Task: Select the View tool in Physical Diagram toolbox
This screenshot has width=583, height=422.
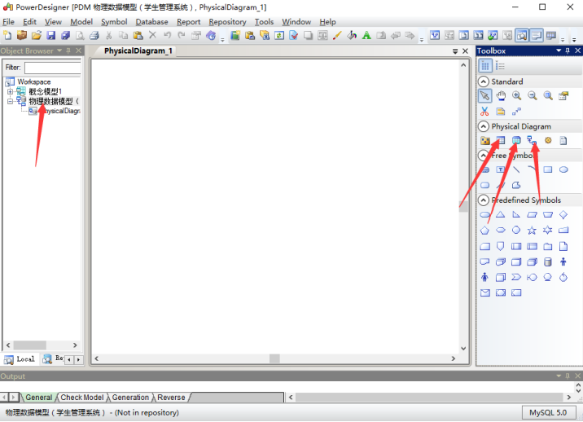Action: pyautogui.click(x=516, y=141)
